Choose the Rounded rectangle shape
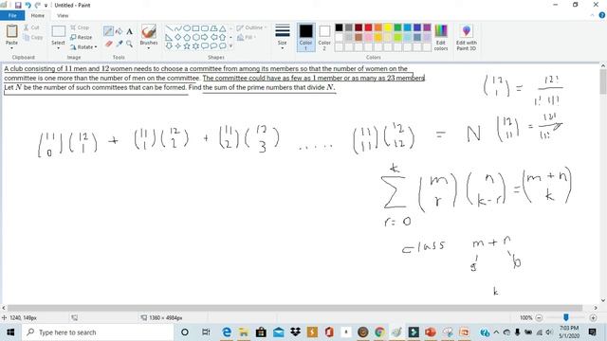The width and height of the screenshot is (607, 341). (x=205, y=28)
